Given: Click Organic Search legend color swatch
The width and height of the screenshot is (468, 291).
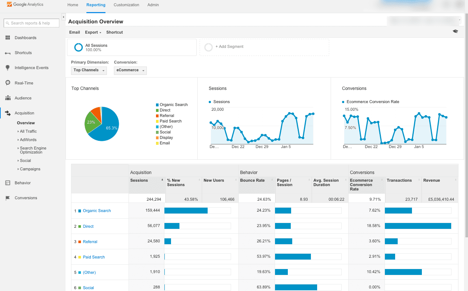Looking at the screenshot, I should click(x=157, y=105).
